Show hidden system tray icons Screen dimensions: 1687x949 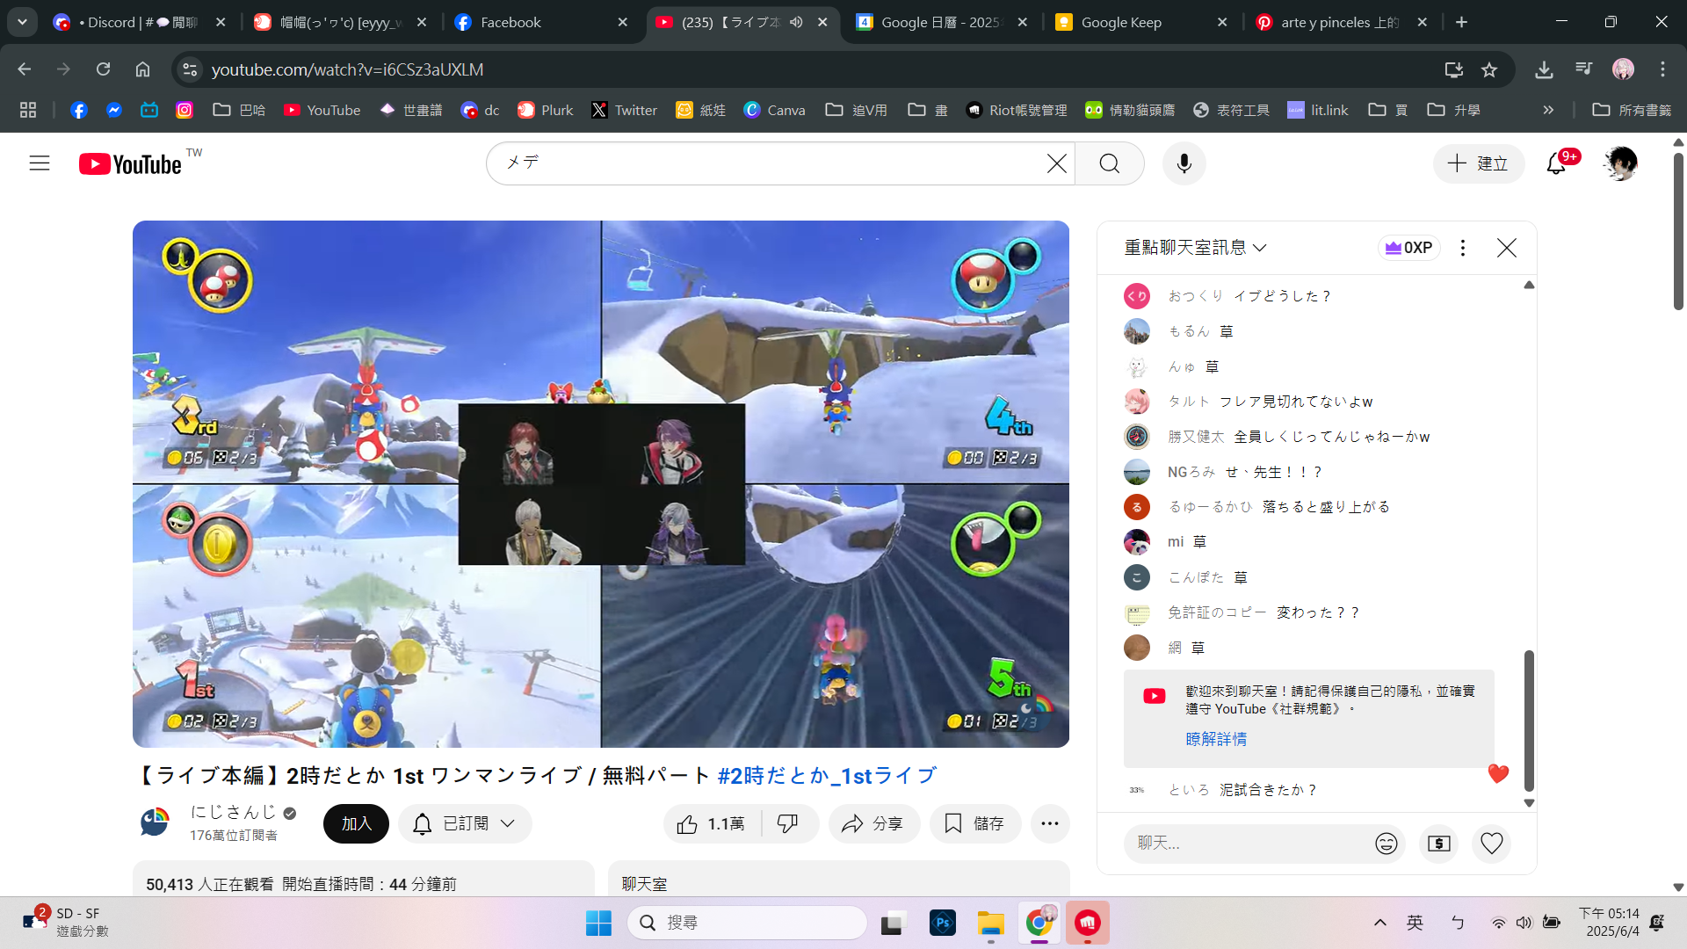[1380, 923]
